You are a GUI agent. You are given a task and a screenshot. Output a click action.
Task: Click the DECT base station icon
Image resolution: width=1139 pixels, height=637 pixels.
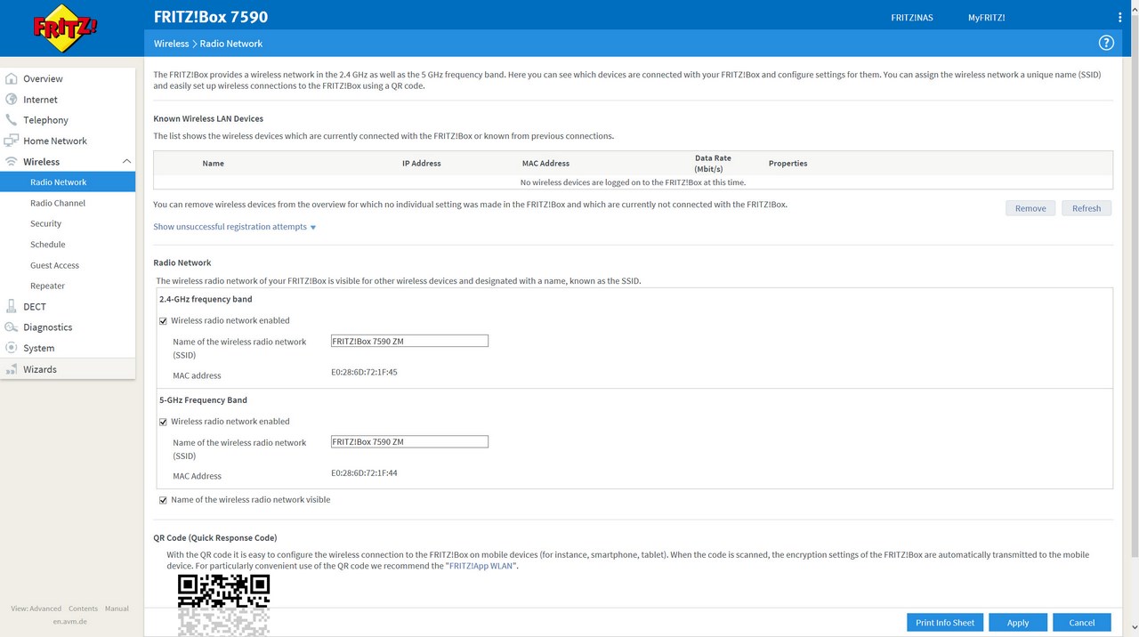click(x=12, y=306)
